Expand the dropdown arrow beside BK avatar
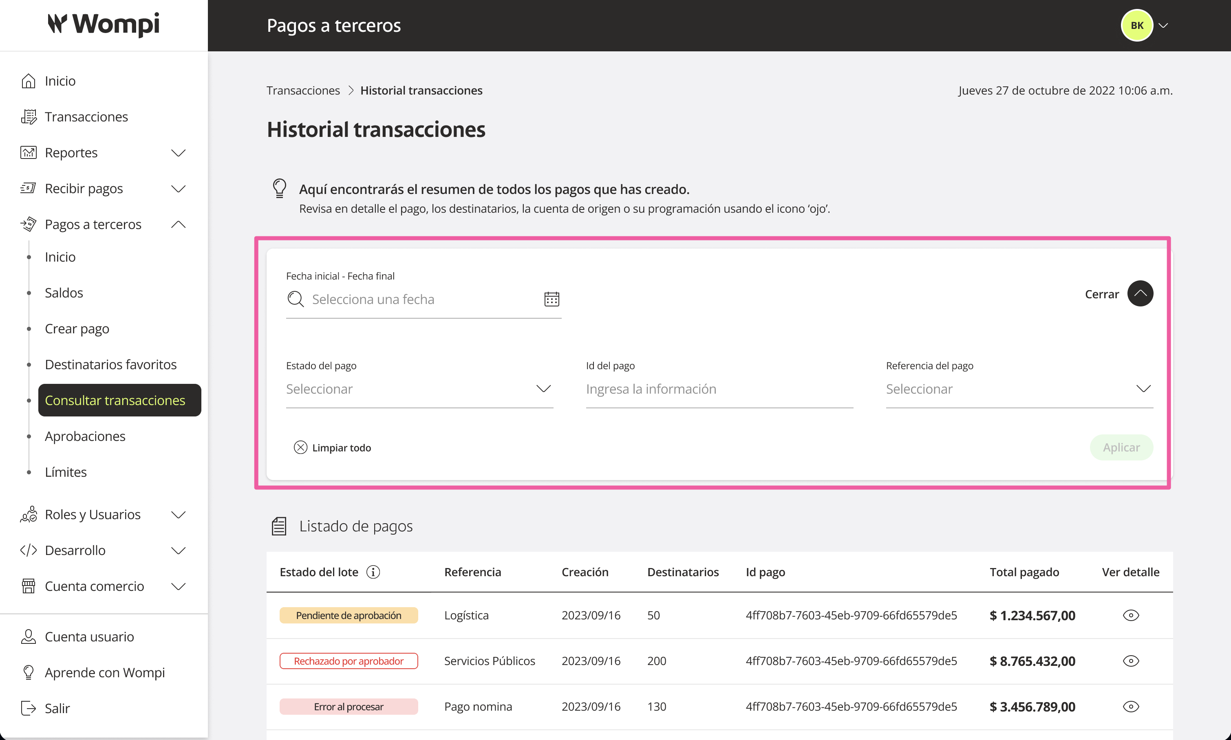1231x740 pixels. point(1163,25)
